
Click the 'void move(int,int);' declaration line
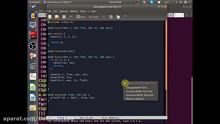[x=61, y=51]
